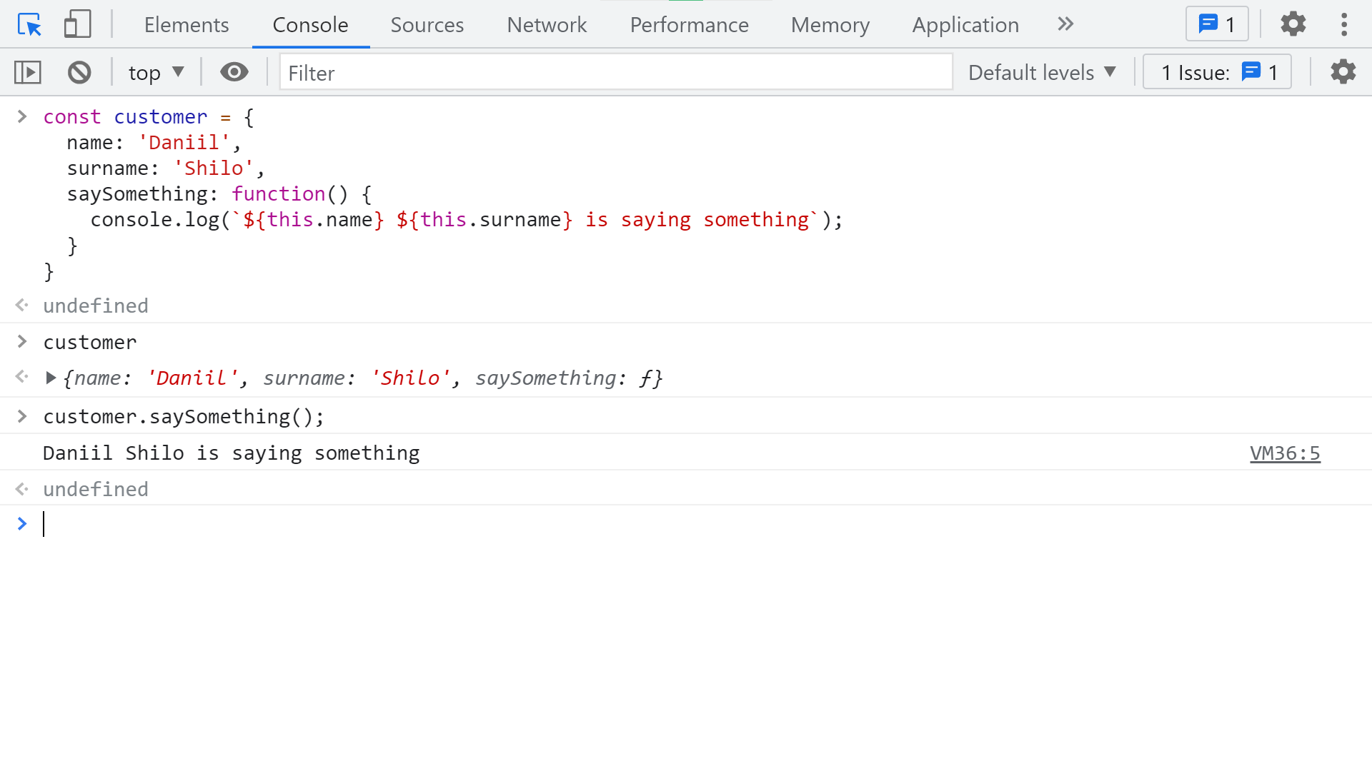Create a live expression with eye icon

[234, 72]
